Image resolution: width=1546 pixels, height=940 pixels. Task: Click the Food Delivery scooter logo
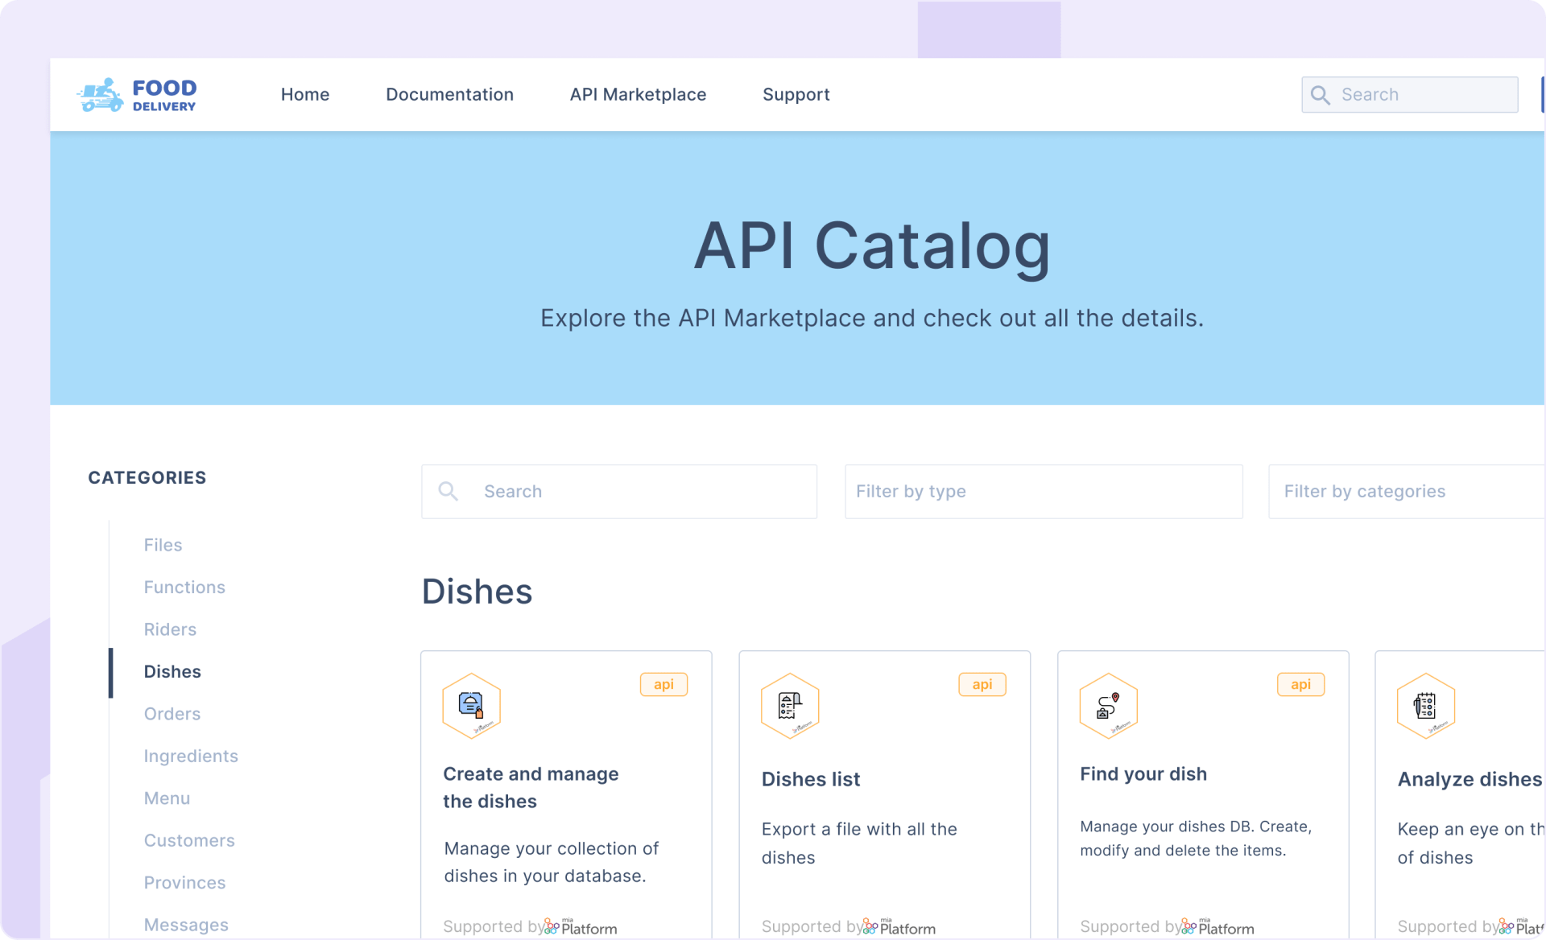pos(101,94)
